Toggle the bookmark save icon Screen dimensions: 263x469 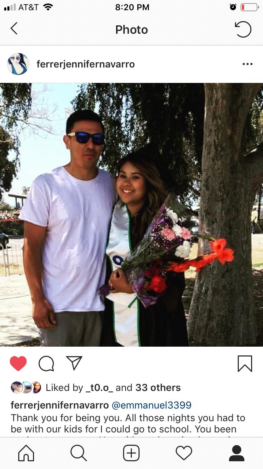(x=244, y=364)
